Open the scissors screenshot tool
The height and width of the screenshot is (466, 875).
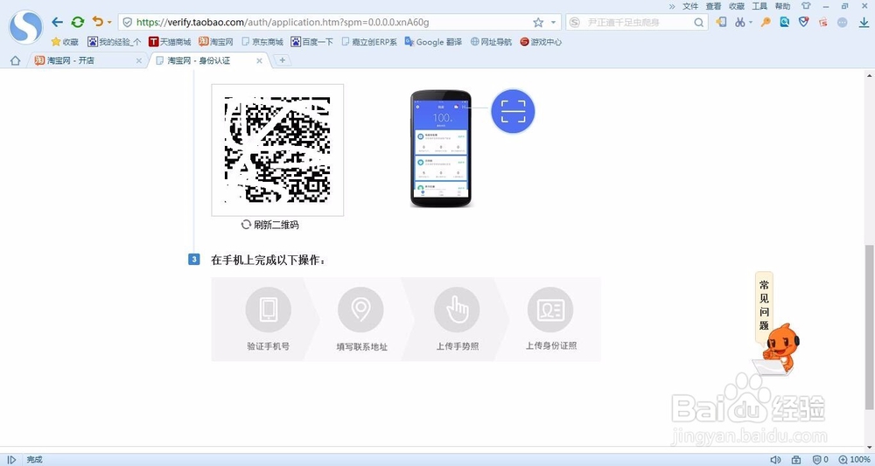tap(740, 23)
